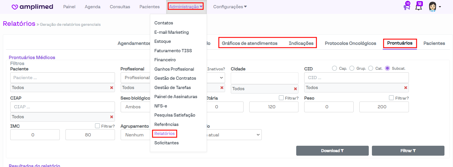Viewport: 453px width, 167px height.
Task: Click the Paciente search input field
Action: pos(62,78)
